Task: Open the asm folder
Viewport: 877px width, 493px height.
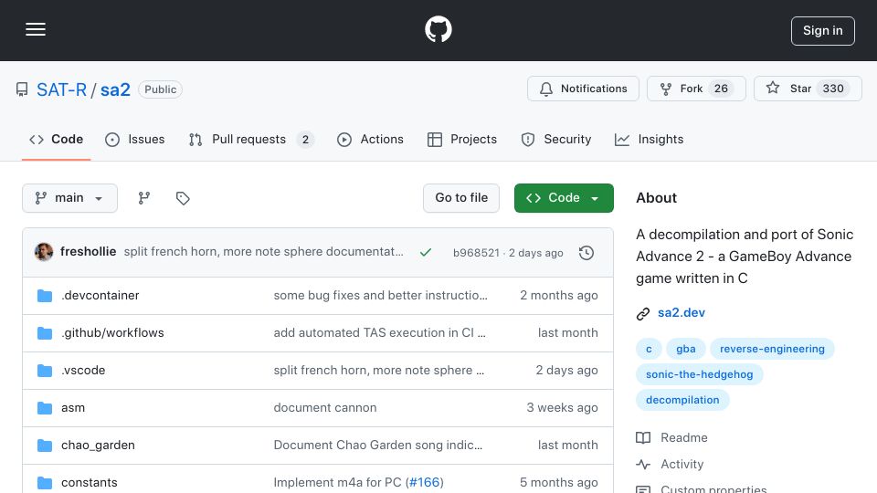Action: pos(73,407)
